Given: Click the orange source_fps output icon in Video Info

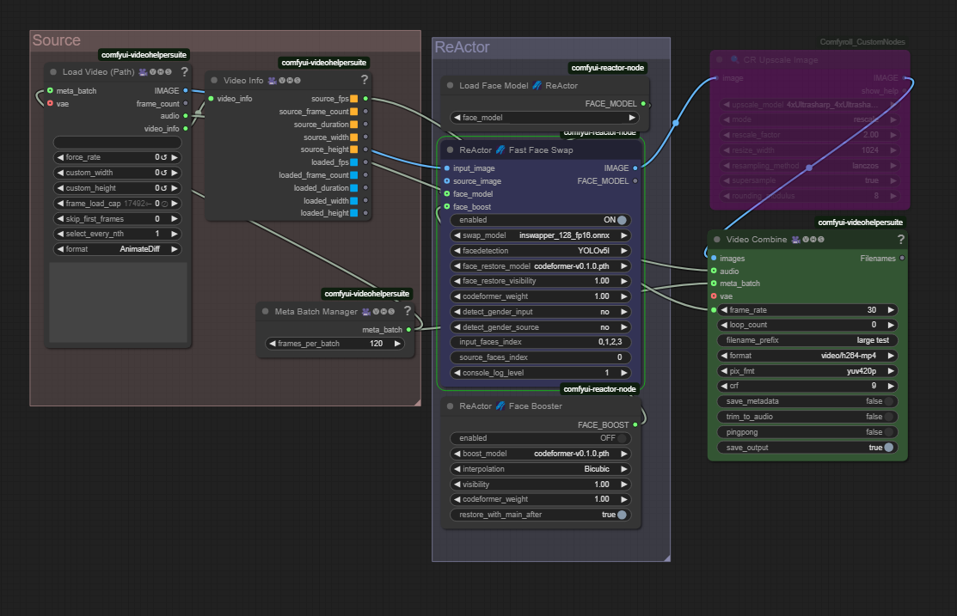Looking at the screenshot, I should 353,99.
